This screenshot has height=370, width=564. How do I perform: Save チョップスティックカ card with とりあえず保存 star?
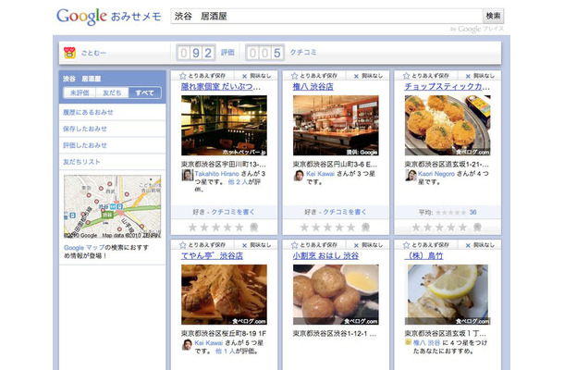(426, 76)
